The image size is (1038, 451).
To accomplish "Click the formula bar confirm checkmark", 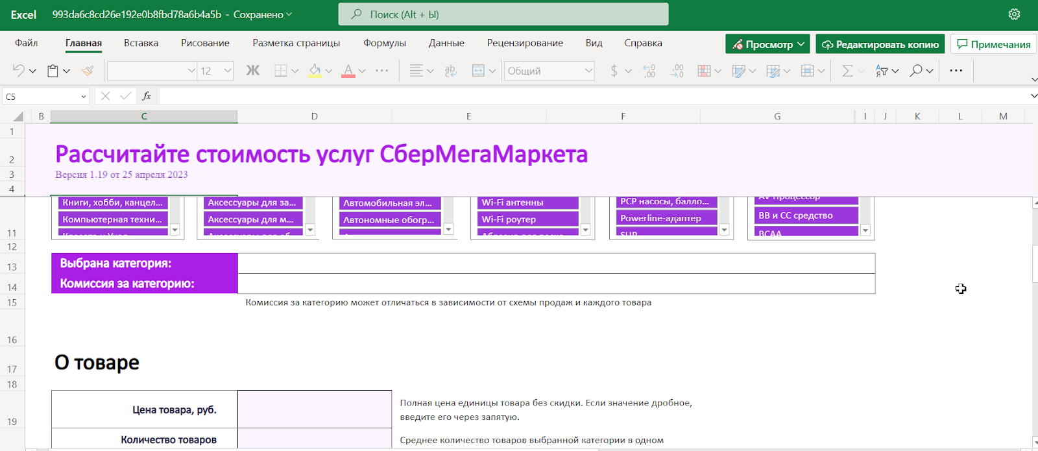I will point(125,96).
